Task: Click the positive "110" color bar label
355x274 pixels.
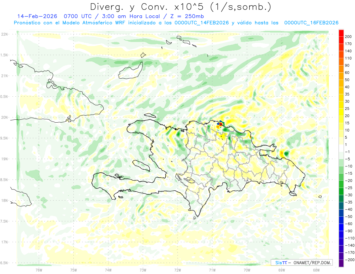Action: tap(348, 58)
